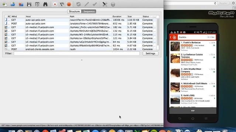Screen dimensions: 236x132
Task: Tap the back arrow in the Yelp app
Action: click(x=171, y=37)
